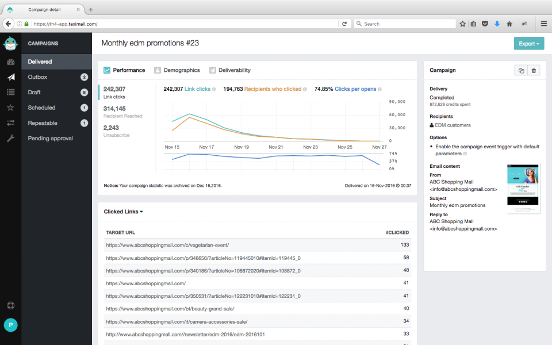Viewport: 552px width, 345px height.
Task: Click the edm-2016101 newsletter URL
Action: point(185,335)
